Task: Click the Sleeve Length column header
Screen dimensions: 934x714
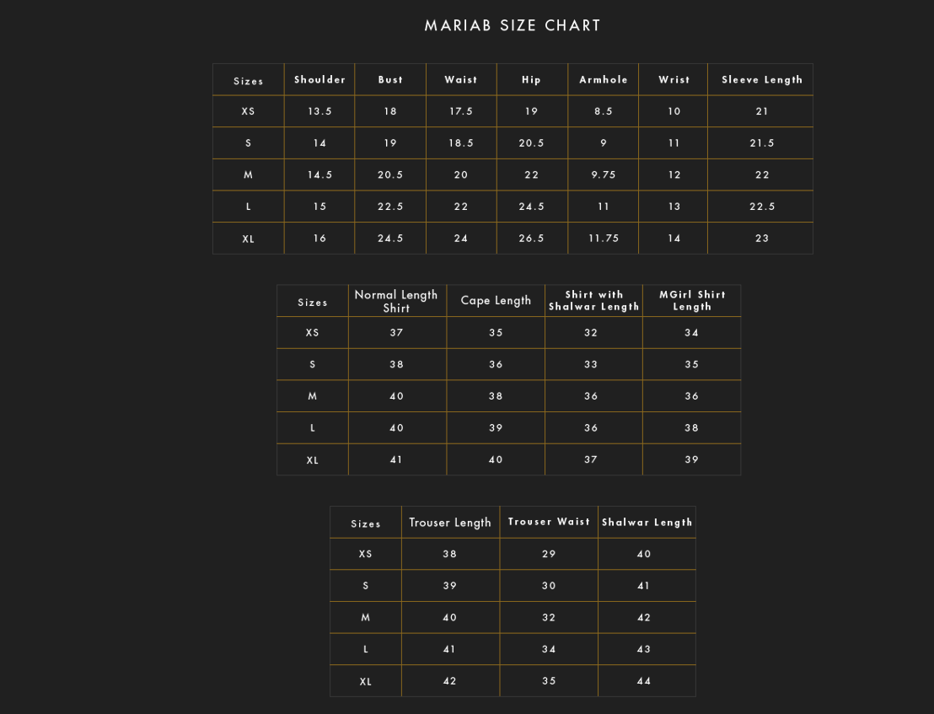Action: (762, 80)
